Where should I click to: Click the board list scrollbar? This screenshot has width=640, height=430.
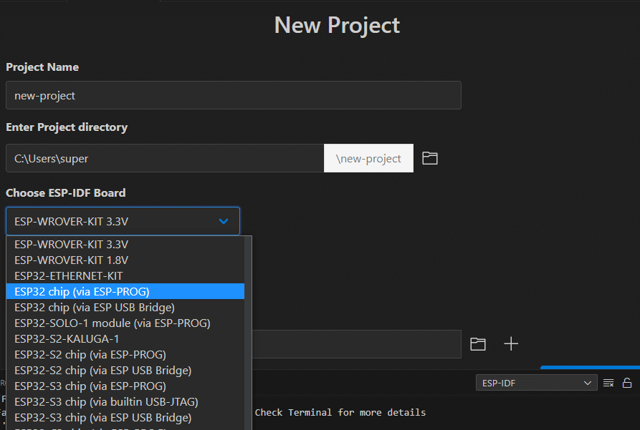pyautogui.click(x=248, y=333)
